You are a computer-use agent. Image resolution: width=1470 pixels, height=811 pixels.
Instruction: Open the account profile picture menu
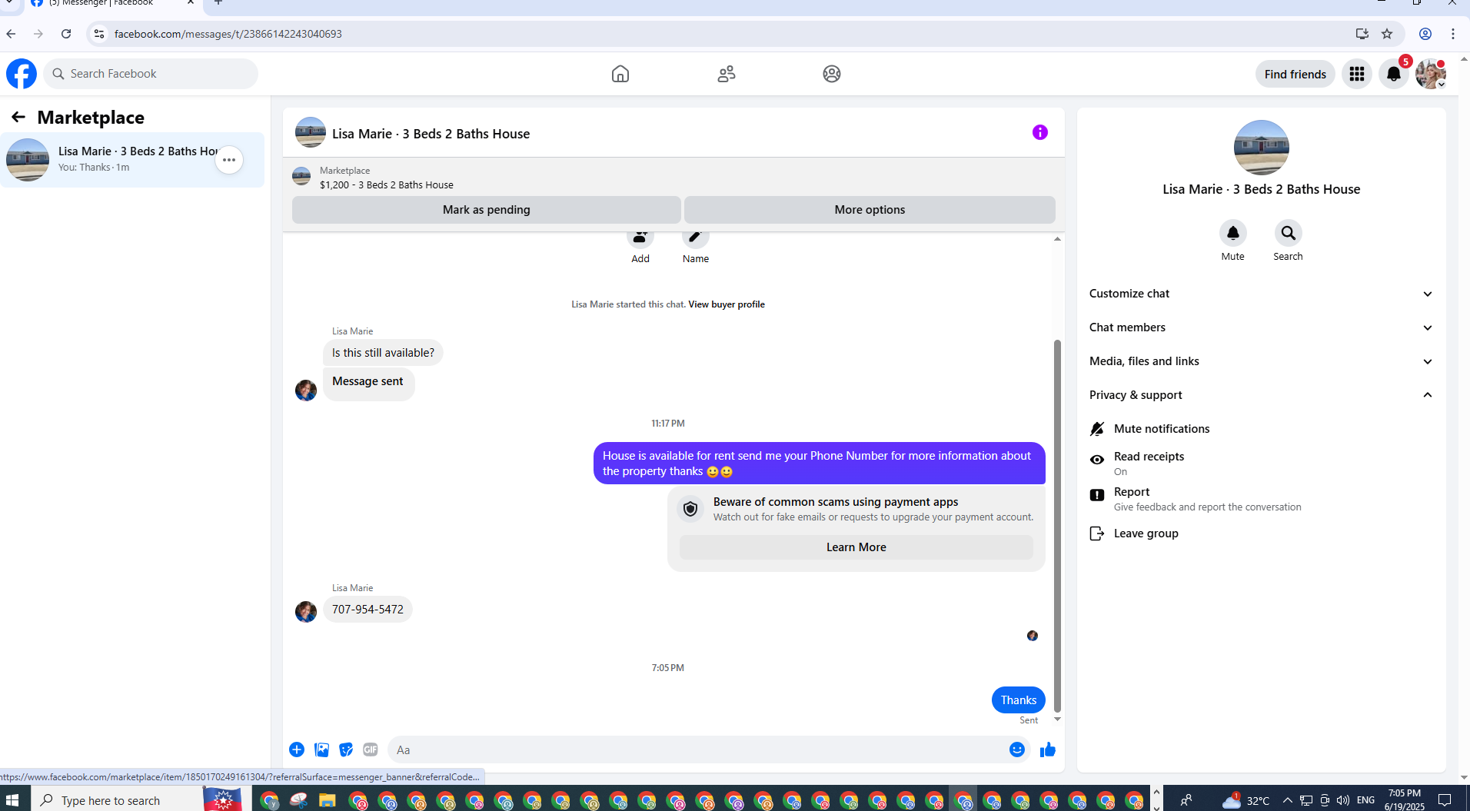[1431, 74]
